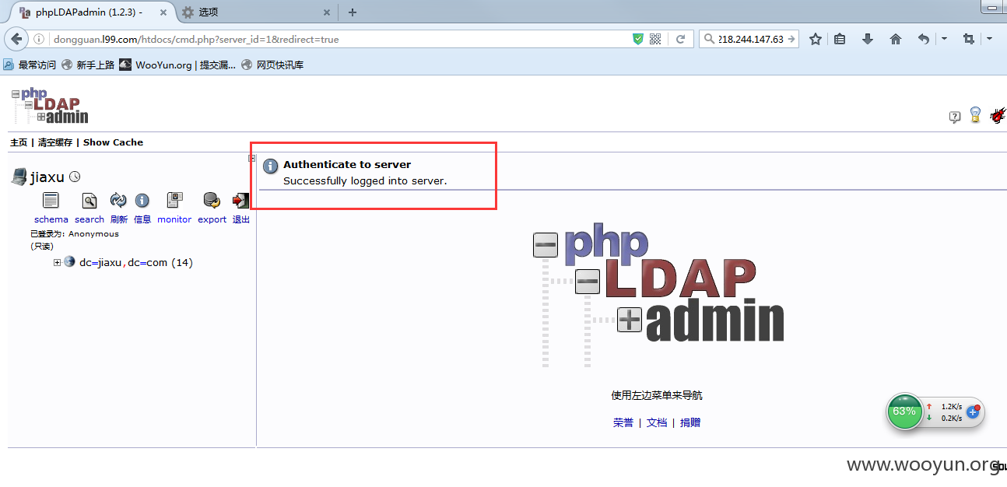Go to the browser home icon
The image size is (1007, 487).
click(896, 39)
